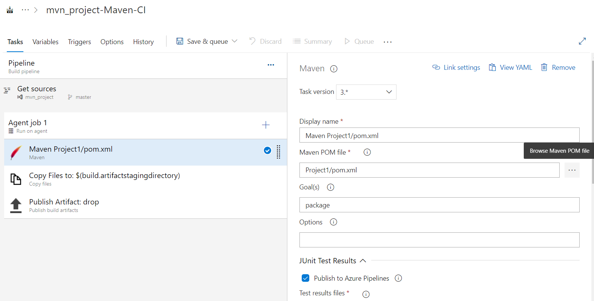
Task: Click the Queue button
Action: (359, 41)
